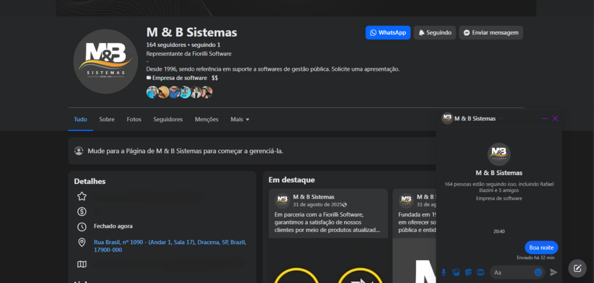Open chat settings dropdown beside M & B Sistemas
594x283 pixels.
501,119
